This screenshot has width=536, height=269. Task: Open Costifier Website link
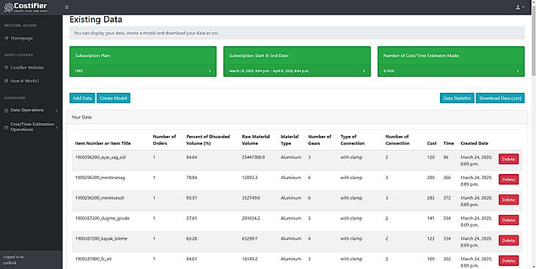(27, 67)
